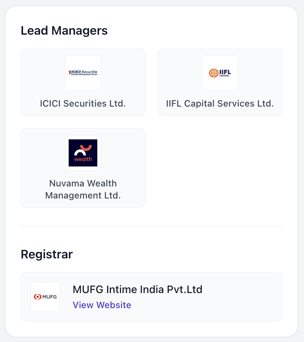Open the View Website link
304x342 pixels.
(x=102, y=305)
